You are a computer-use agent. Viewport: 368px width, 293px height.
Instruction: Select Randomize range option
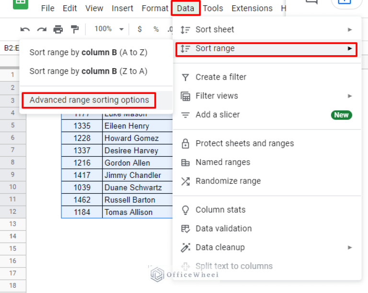pyautogui.click(x=228, y=181)
